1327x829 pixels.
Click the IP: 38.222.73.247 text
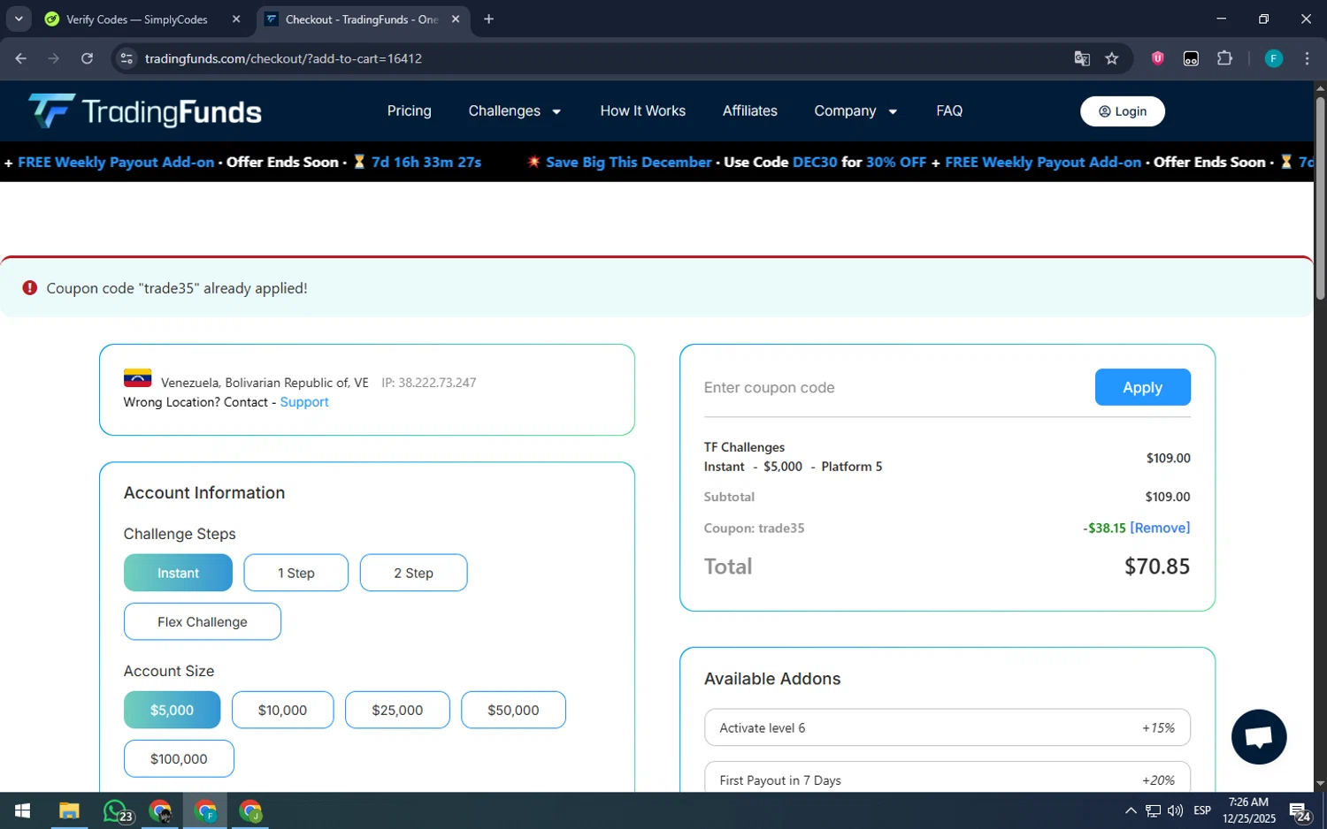coord(428,383)
